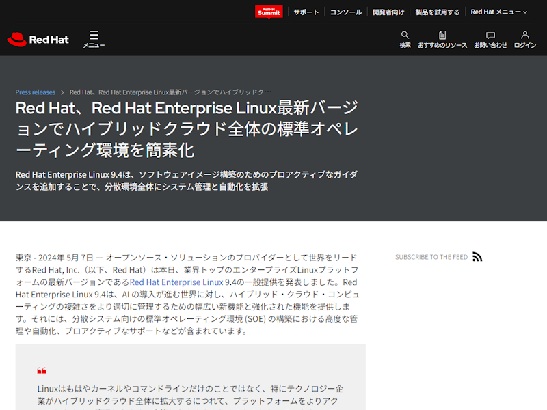The height and width of the screenshot is (410, 547).
Task: Click the date text 東京 - 2024年 5月 7日
Action: click(x=55, y=258)
